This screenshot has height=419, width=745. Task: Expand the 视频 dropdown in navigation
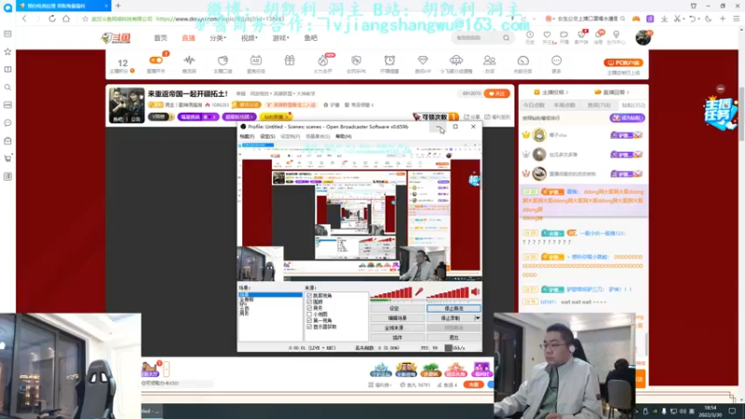pyautogui.click(x=249, y=37)
